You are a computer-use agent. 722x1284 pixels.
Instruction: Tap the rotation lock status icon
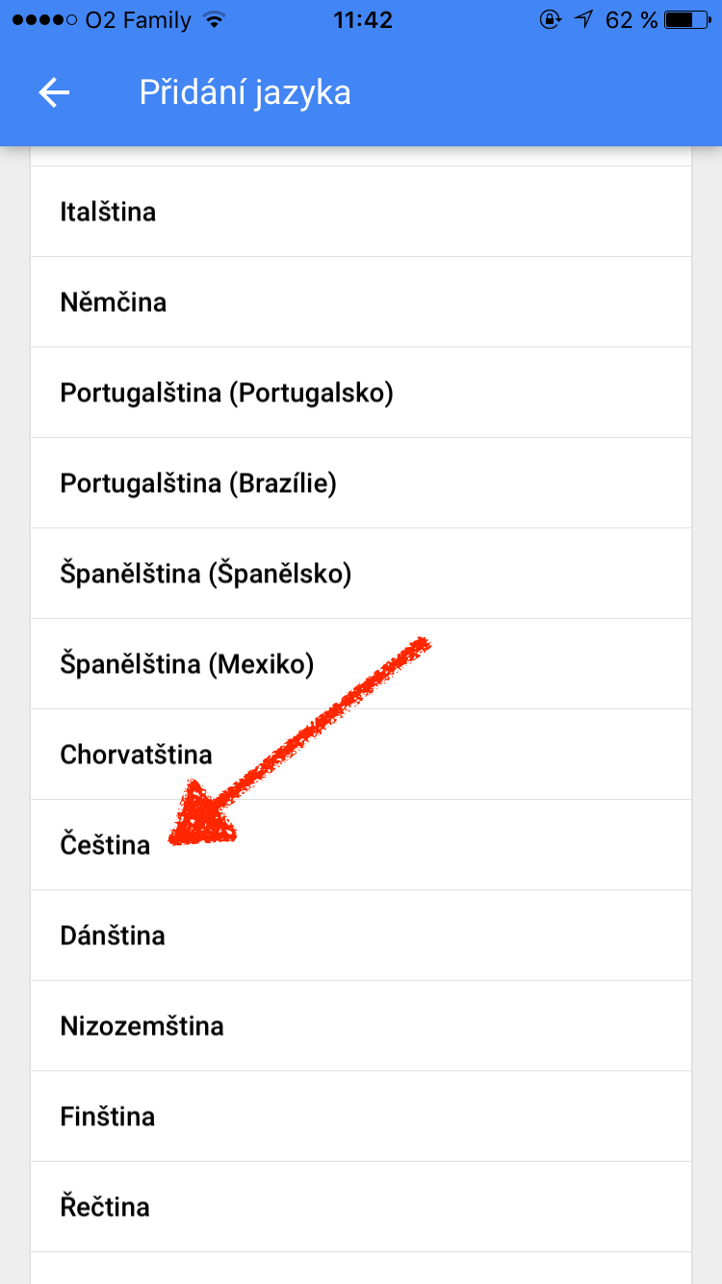tap(551, 20)
